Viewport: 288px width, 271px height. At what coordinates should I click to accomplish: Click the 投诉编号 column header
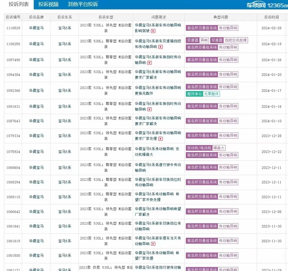click(13, 17)
